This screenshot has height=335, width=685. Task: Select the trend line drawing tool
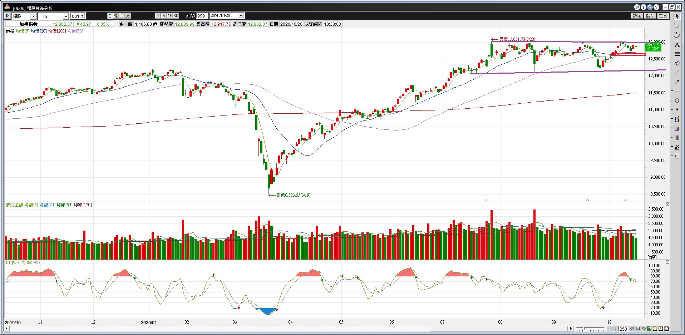[677, 73]
